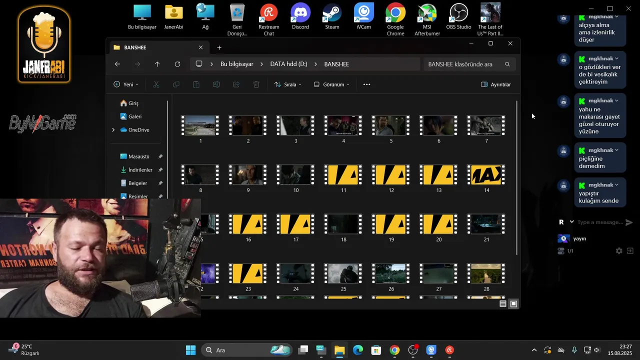Screen dimensions: 640x360
Task: Open the Yeni new item dropdown
Action: 126,84
